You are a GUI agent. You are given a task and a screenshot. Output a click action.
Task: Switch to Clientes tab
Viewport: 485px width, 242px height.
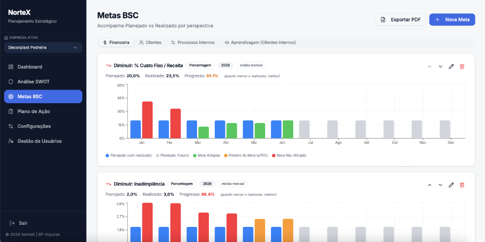click(x=150, y=43)
